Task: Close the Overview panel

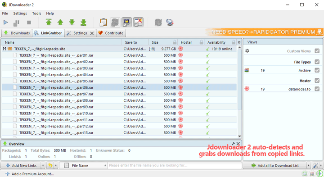Action: [238, 144]
